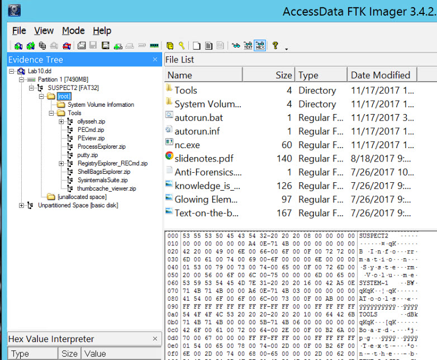
Task: Click the Obtain Protected Files toolbar icon
Action: (170, 46)
